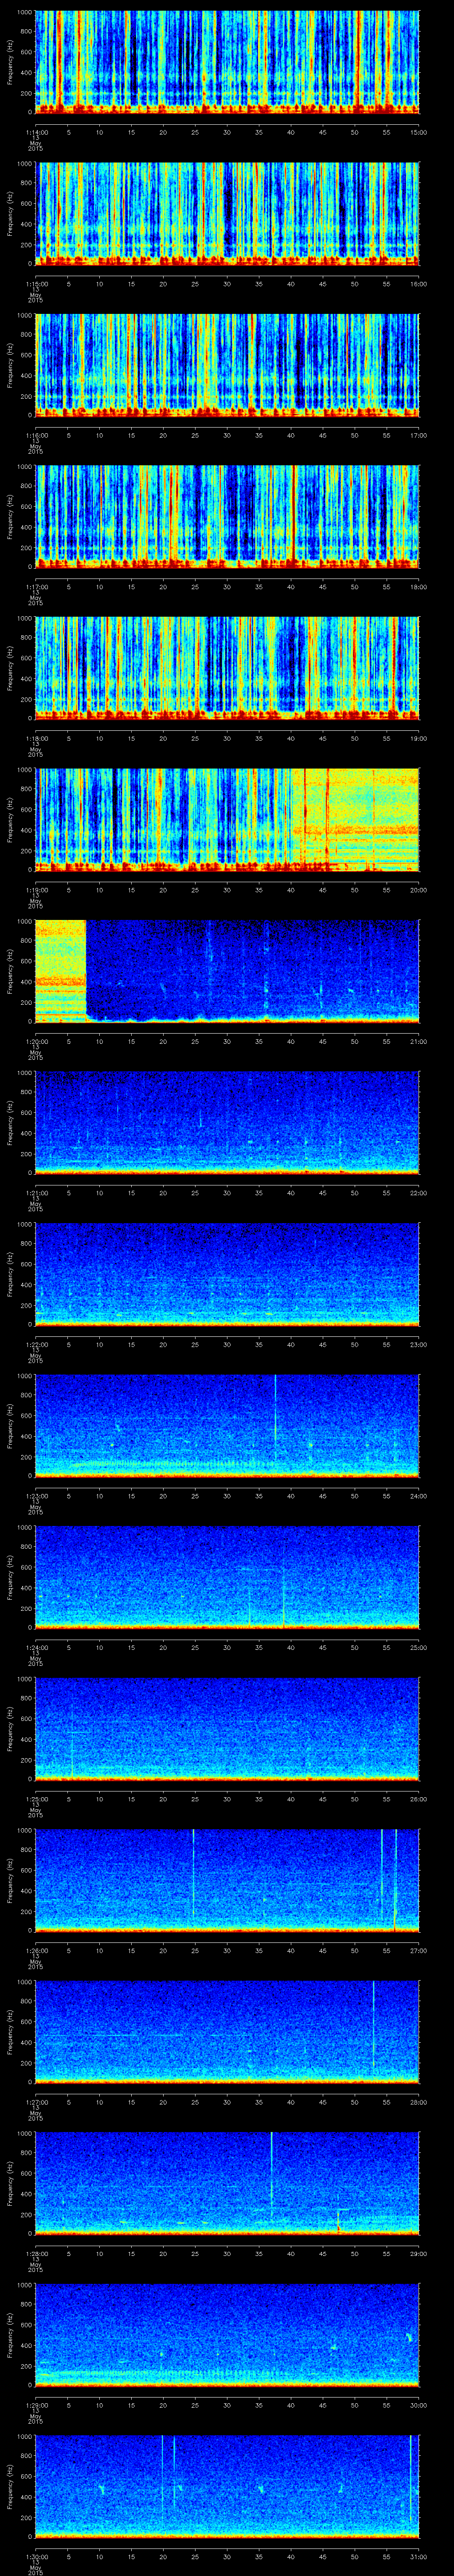Image resolution: width=454 pixels, height=2576 pixels.
Task: Open the spectrogram panel starting at 1:16:00
Action: click(x=227, y=365)
